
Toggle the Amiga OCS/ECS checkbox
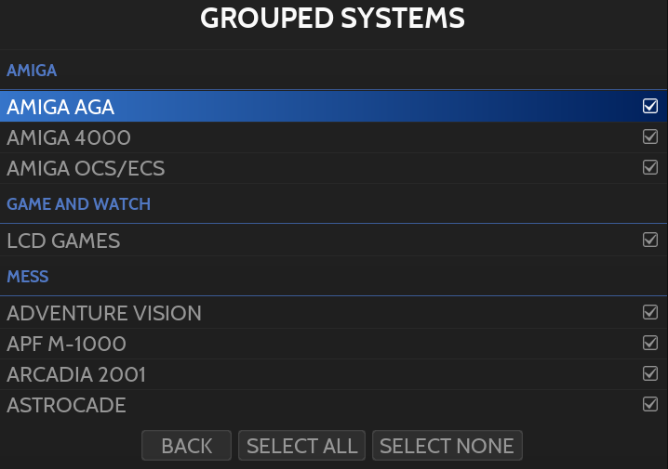click(x=650, y=167)
